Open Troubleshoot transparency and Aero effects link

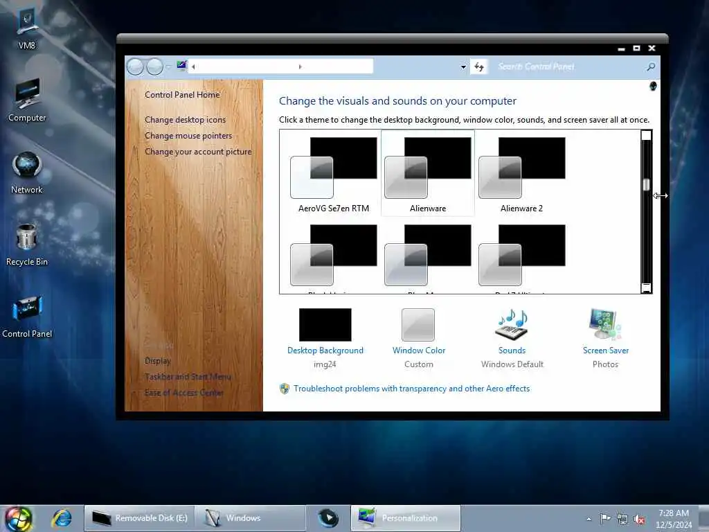411,389
